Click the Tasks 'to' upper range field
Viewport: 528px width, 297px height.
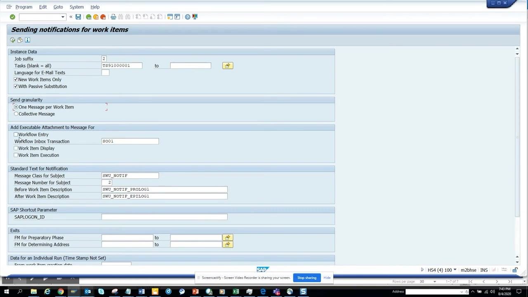point(191,66)
